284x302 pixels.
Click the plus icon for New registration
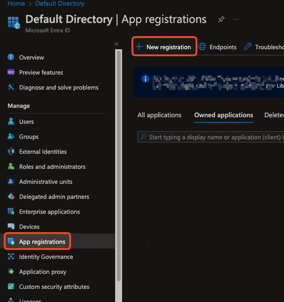139,46
